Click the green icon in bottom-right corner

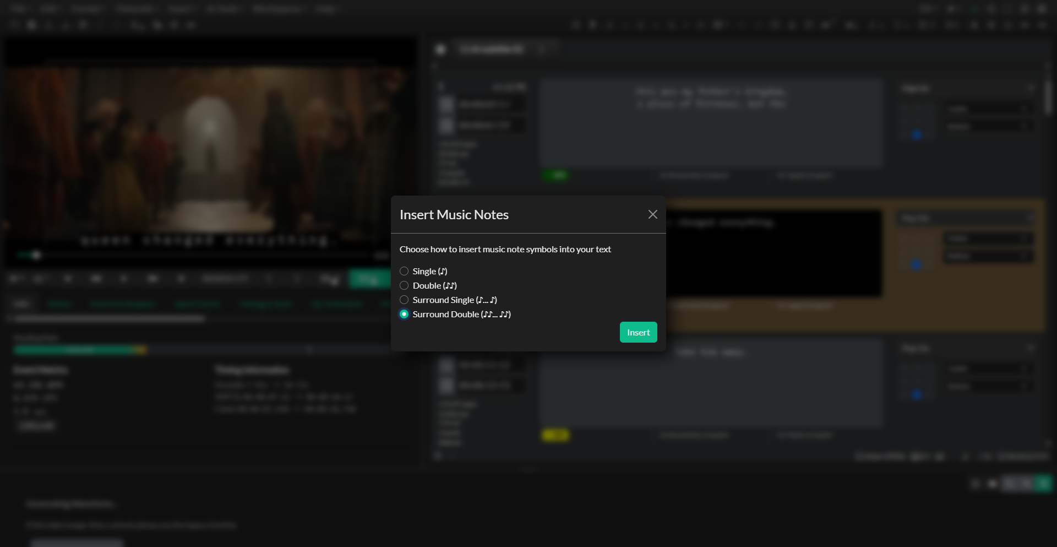click(x=1043, y=484)
